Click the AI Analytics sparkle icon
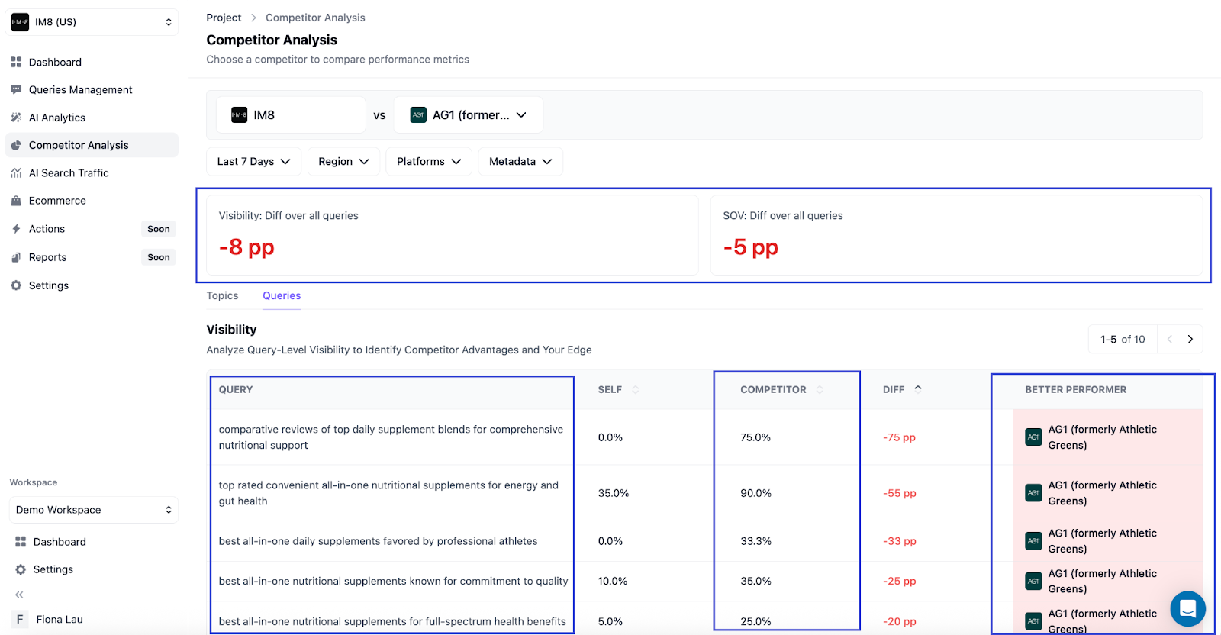1221x635 pixels. pos(16,118)
